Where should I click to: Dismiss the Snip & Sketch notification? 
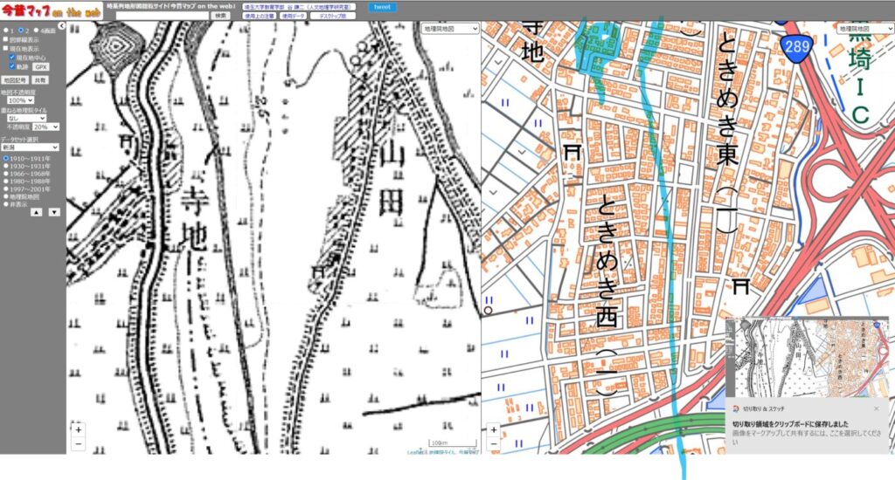click(876, 408)
